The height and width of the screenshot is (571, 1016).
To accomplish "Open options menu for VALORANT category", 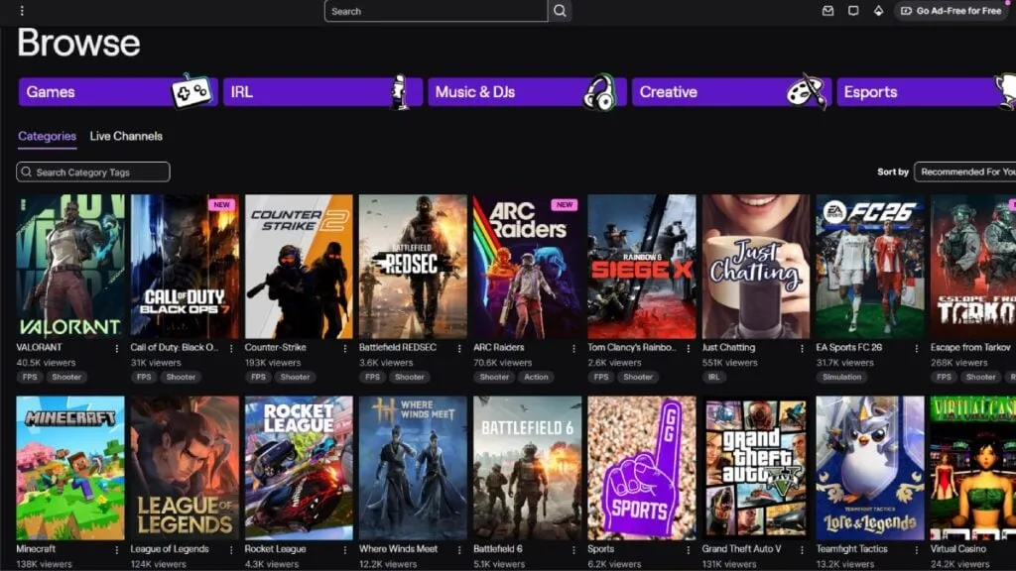I will pos(117,348).
